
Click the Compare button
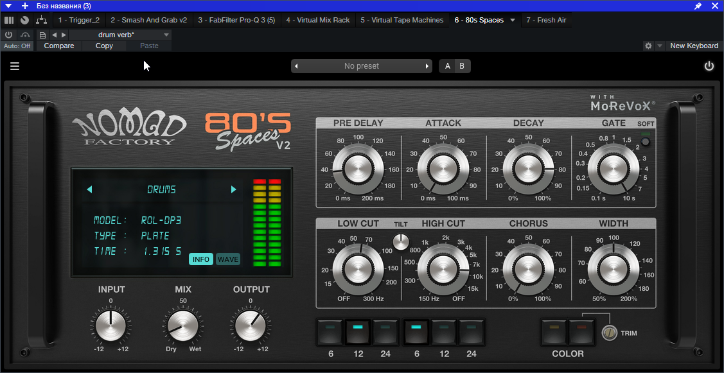point(59,46)
